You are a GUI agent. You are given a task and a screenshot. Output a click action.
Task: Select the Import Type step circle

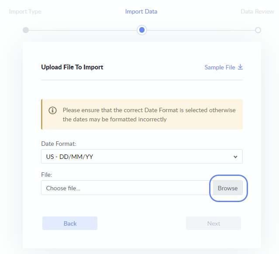26,30
